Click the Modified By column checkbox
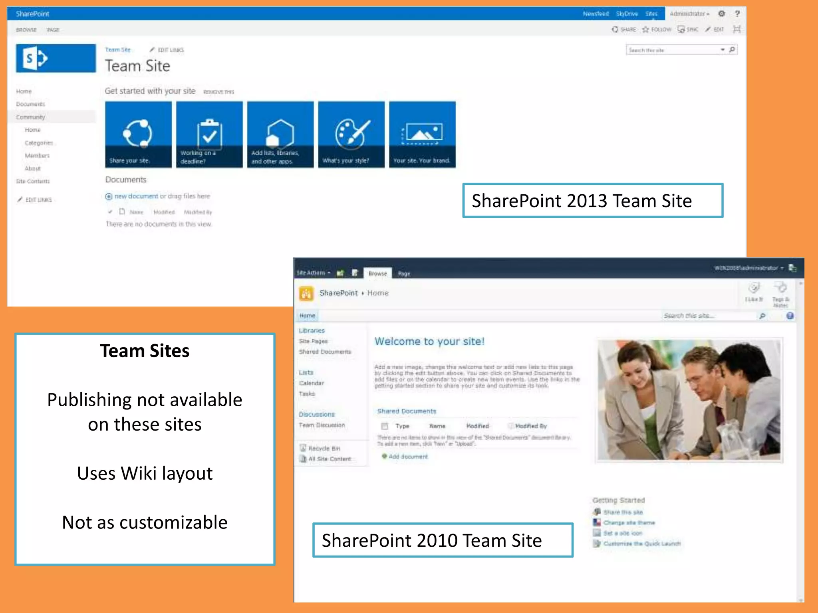Screen dimensions: 818x613 (510, 426)
